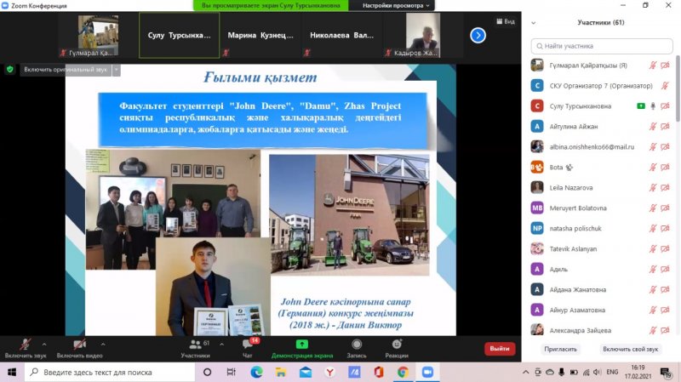Click muted mic icon for Bota
This screenshot has height=382, width=681.
click(653, 167)
